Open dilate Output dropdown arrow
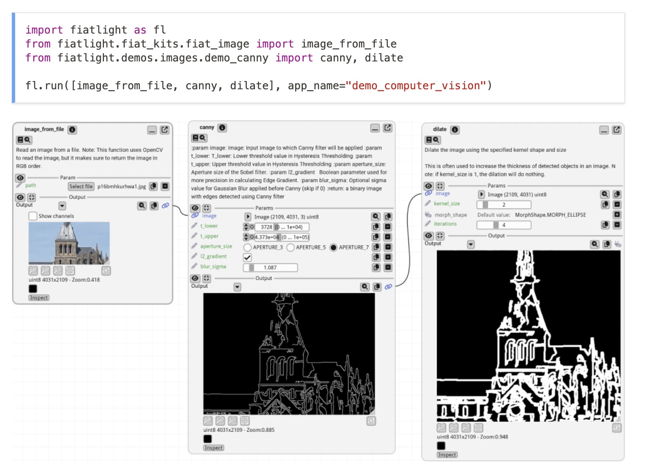 point(471,245)
